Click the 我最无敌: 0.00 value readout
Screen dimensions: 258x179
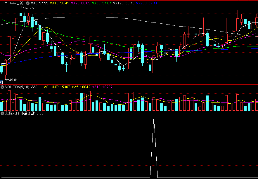[x=32, y=113]
